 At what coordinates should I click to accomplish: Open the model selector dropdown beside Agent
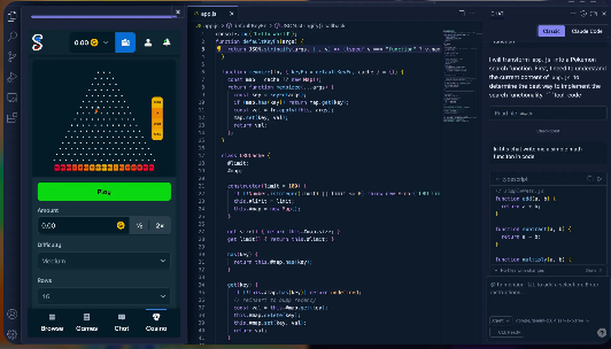[552, 320]
